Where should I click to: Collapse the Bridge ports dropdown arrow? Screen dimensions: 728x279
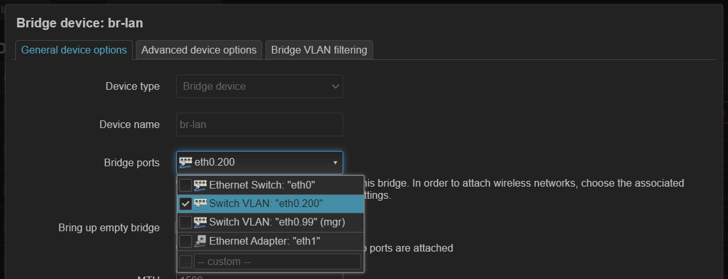point(335,163)
